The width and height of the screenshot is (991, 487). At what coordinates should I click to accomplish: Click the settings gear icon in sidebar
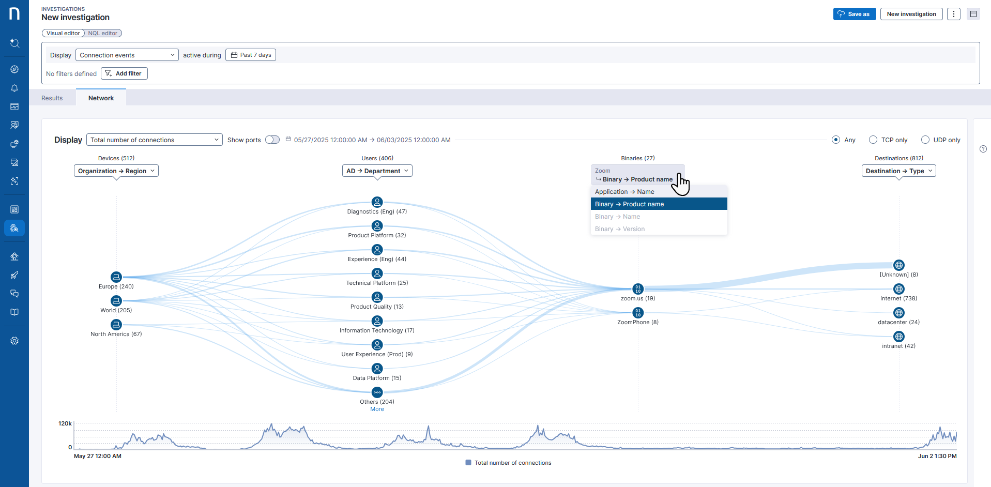point(14,341)
